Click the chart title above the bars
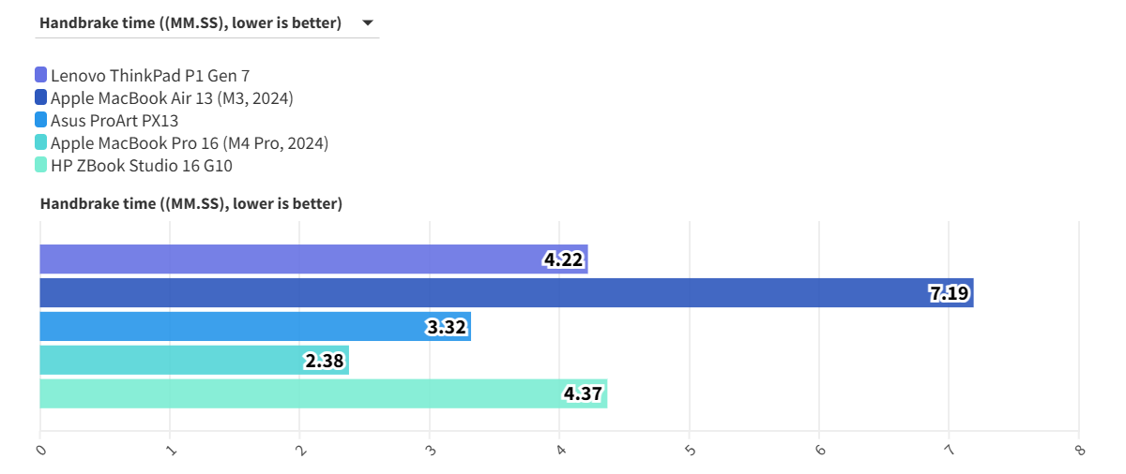The height and width of the screenshot is (474, 1126). [x=190, y=203]
